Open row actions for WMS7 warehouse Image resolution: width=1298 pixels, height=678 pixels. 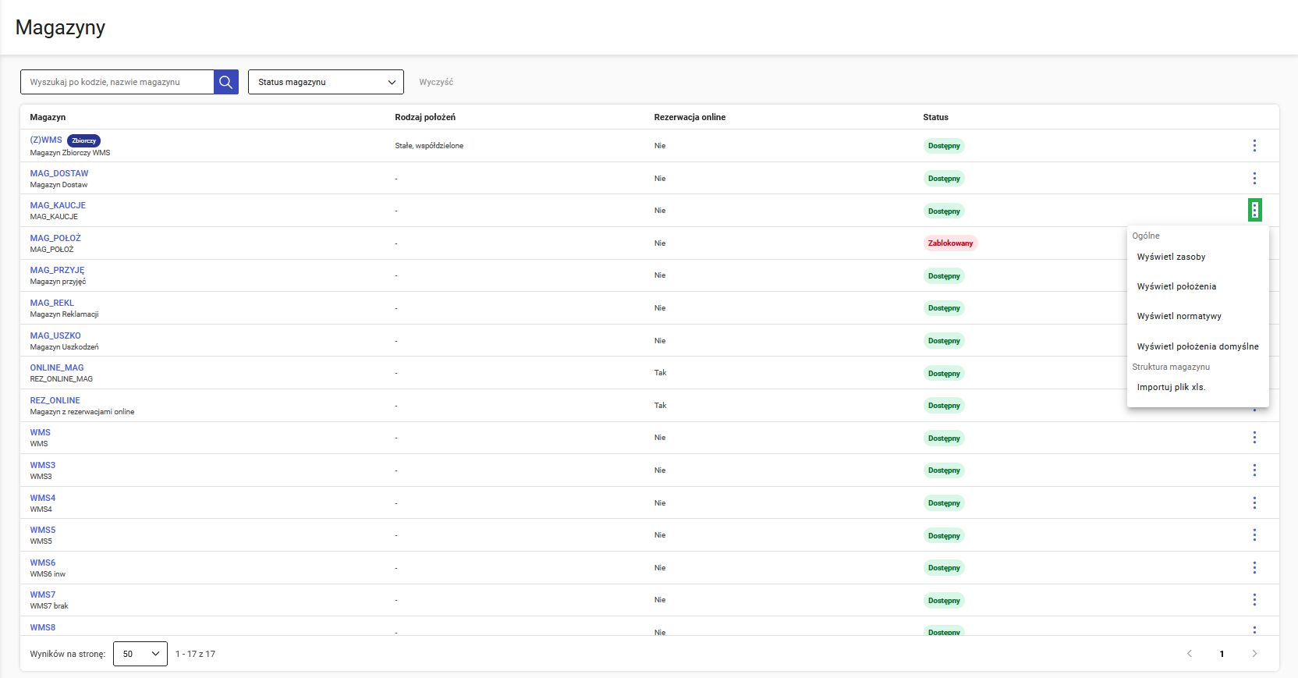(1254, 600)
